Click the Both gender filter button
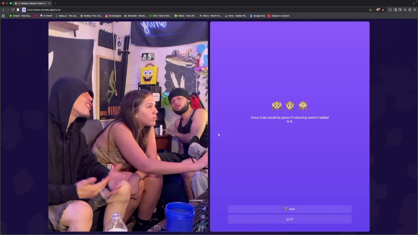 click(x=290, y=209)
